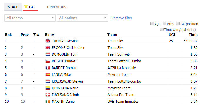
Task: Click the Danish flag next to FUGLSANG Jakob
Action: click(48, 95)
